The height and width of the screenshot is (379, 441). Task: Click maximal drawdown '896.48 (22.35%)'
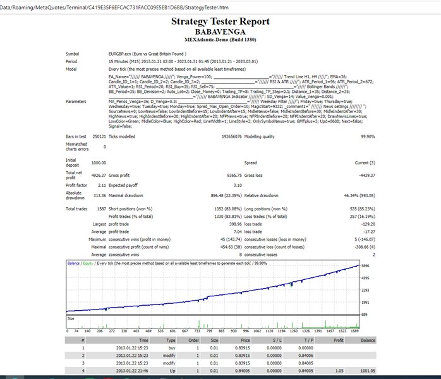(x=226, y=196)
